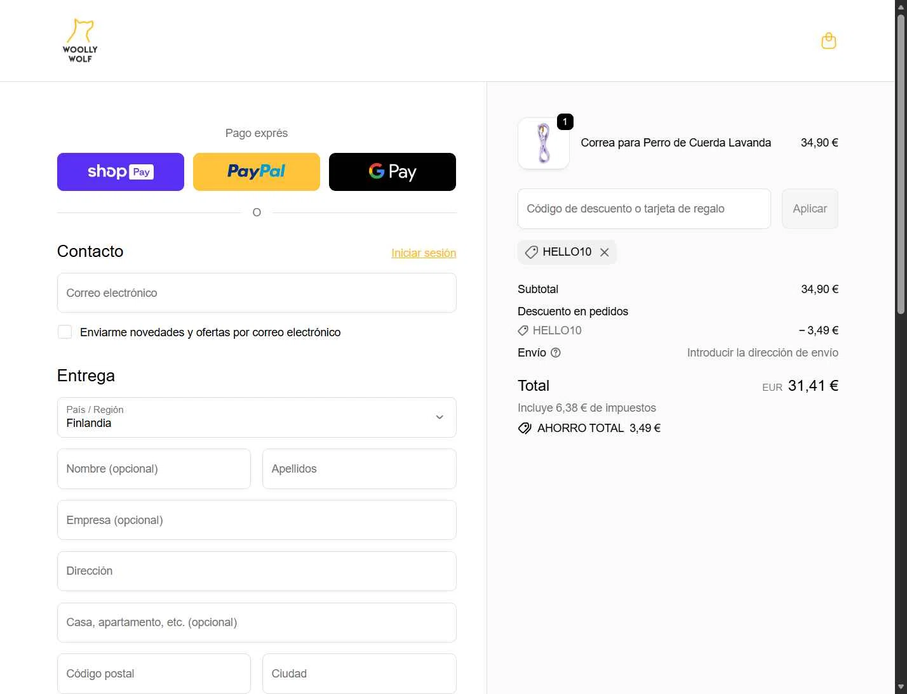Focus the Dirección field

click(257, 571)
